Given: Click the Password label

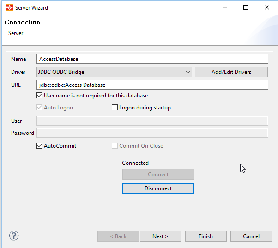Looking at the screenshot, I should click(x=23, y=133).
